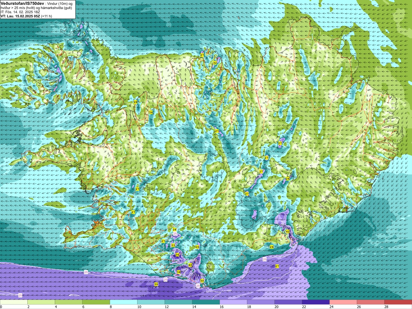Click the (+11 h) forecast offset text

[x=47, y=16]
